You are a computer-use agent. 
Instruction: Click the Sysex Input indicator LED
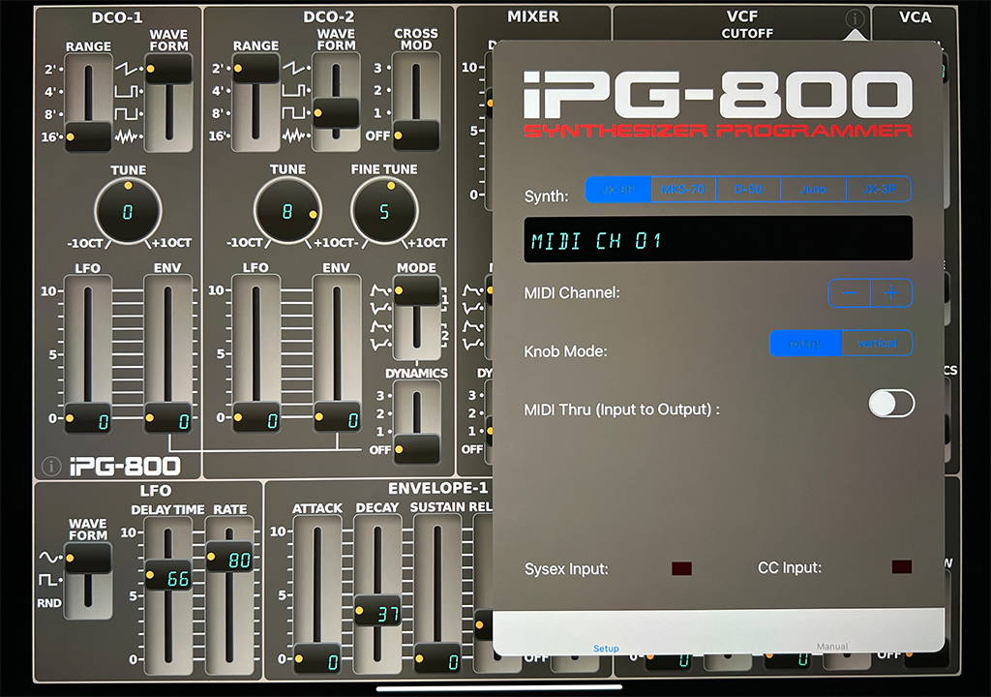(x=681, y=568)
